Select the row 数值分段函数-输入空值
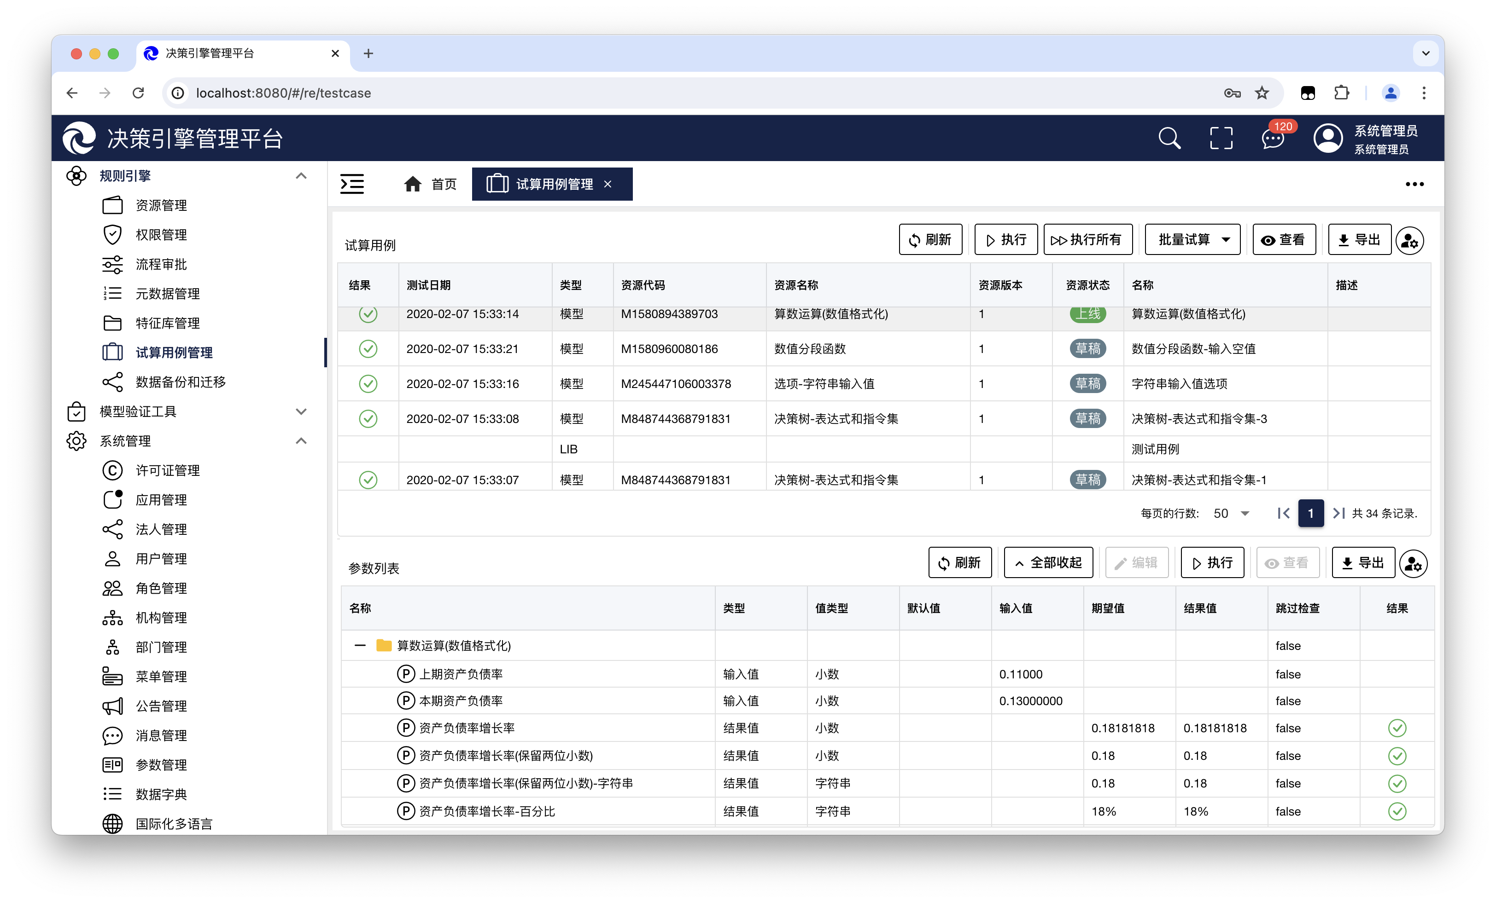This screenshot has height=903, width=1496. click(x=1193, y=349)
